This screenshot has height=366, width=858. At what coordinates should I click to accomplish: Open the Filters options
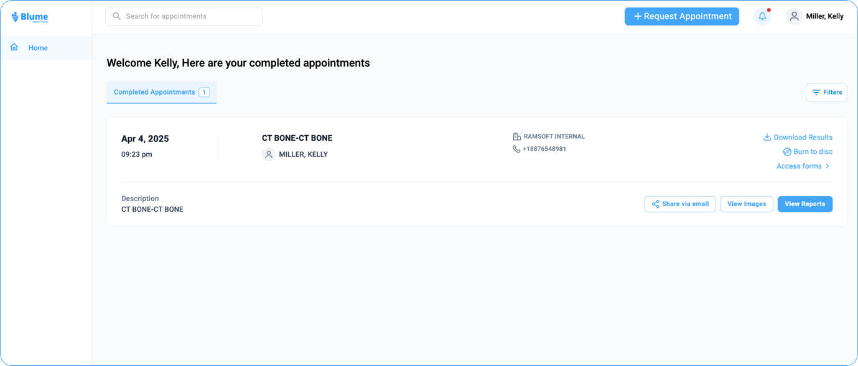point(826,92)
